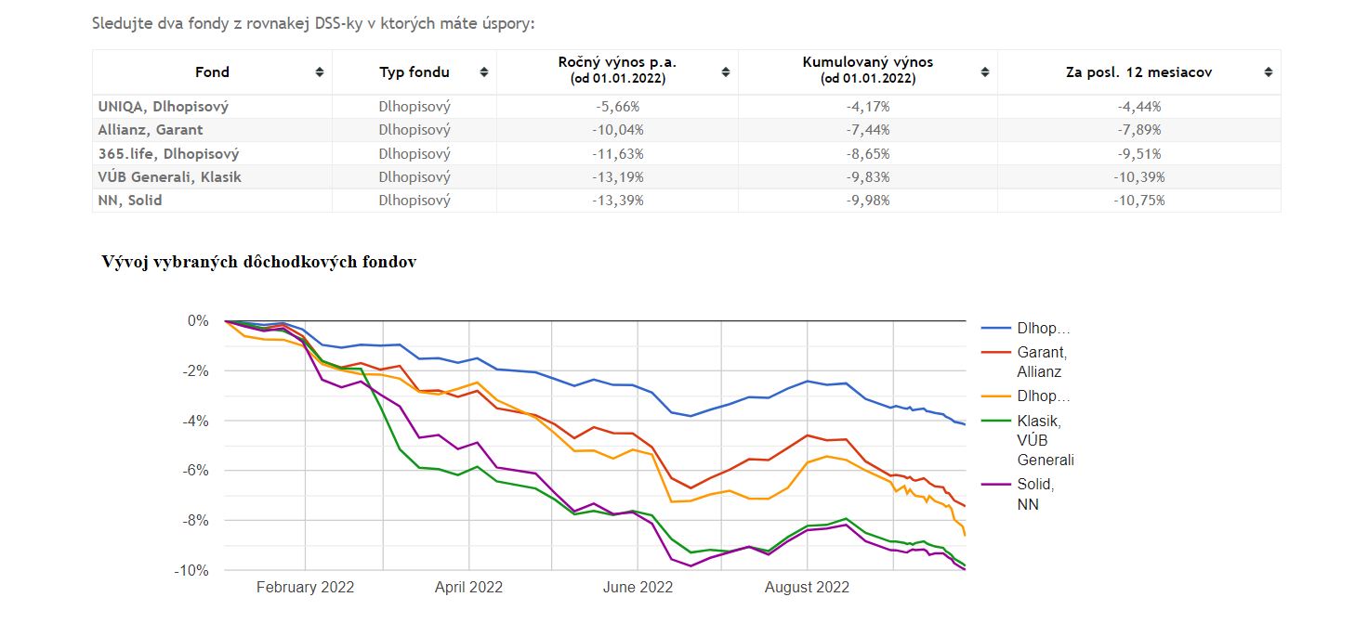The image size is (1355, 623).
Task: Click the February 2022 axis label
Action: click(305, 588)
